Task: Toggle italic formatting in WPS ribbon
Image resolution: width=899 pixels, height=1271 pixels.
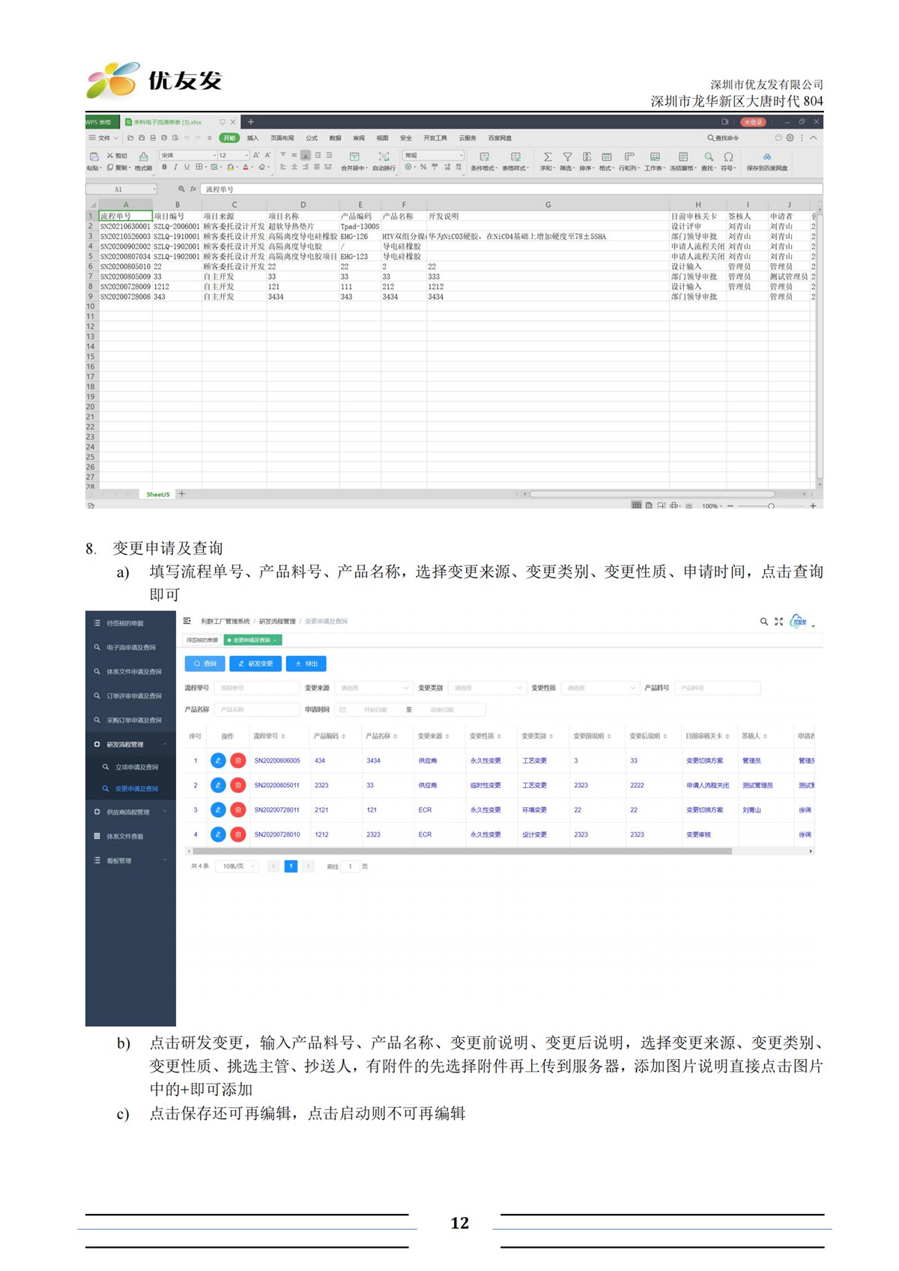Action: [175, 168]
